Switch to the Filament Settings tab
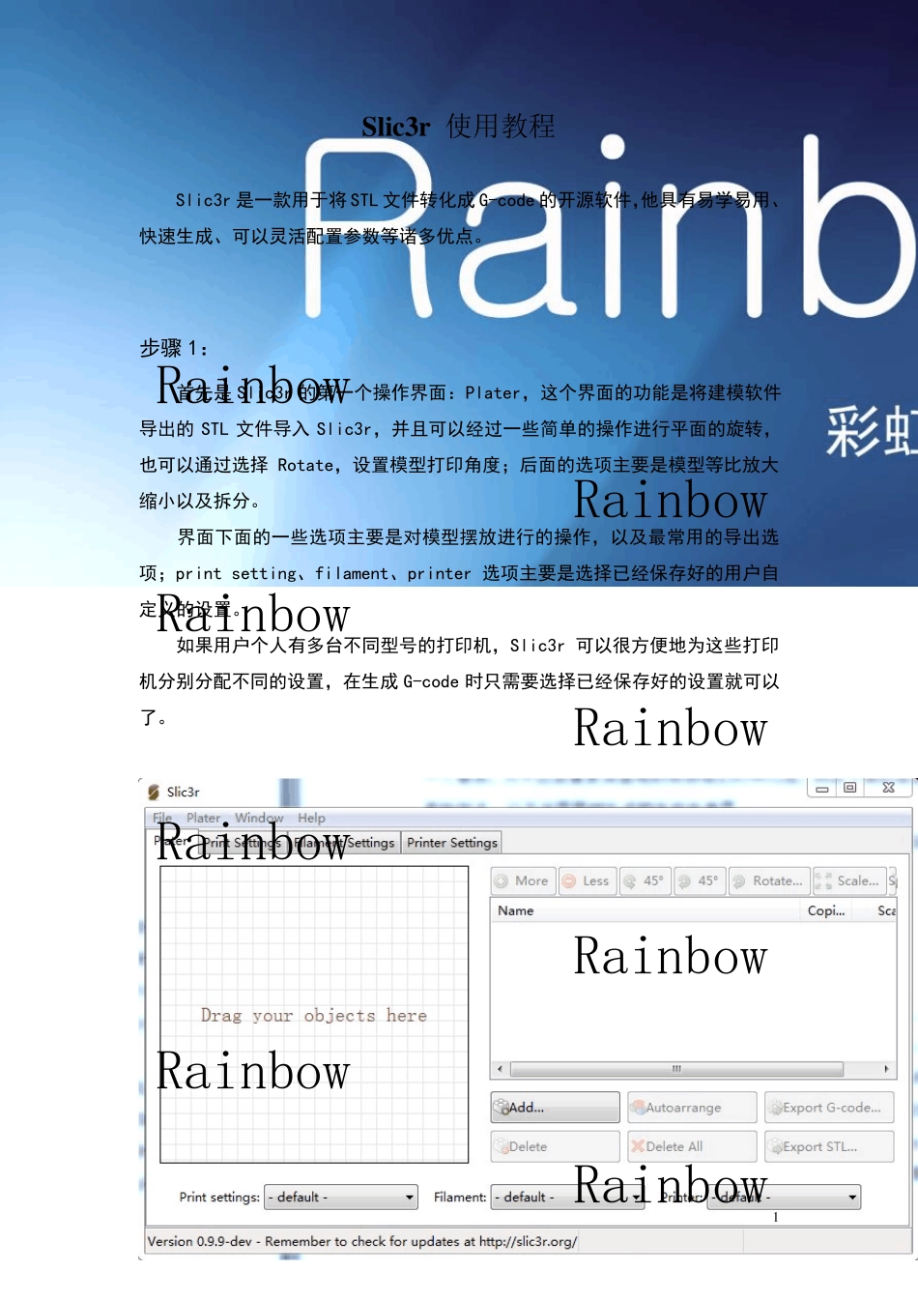This screenshot has height=1299, width=918. tap(344, 843)
